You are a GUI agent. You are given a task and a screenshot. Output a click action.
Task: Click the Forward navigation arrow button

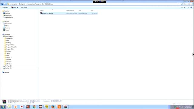tap(5, 4)
